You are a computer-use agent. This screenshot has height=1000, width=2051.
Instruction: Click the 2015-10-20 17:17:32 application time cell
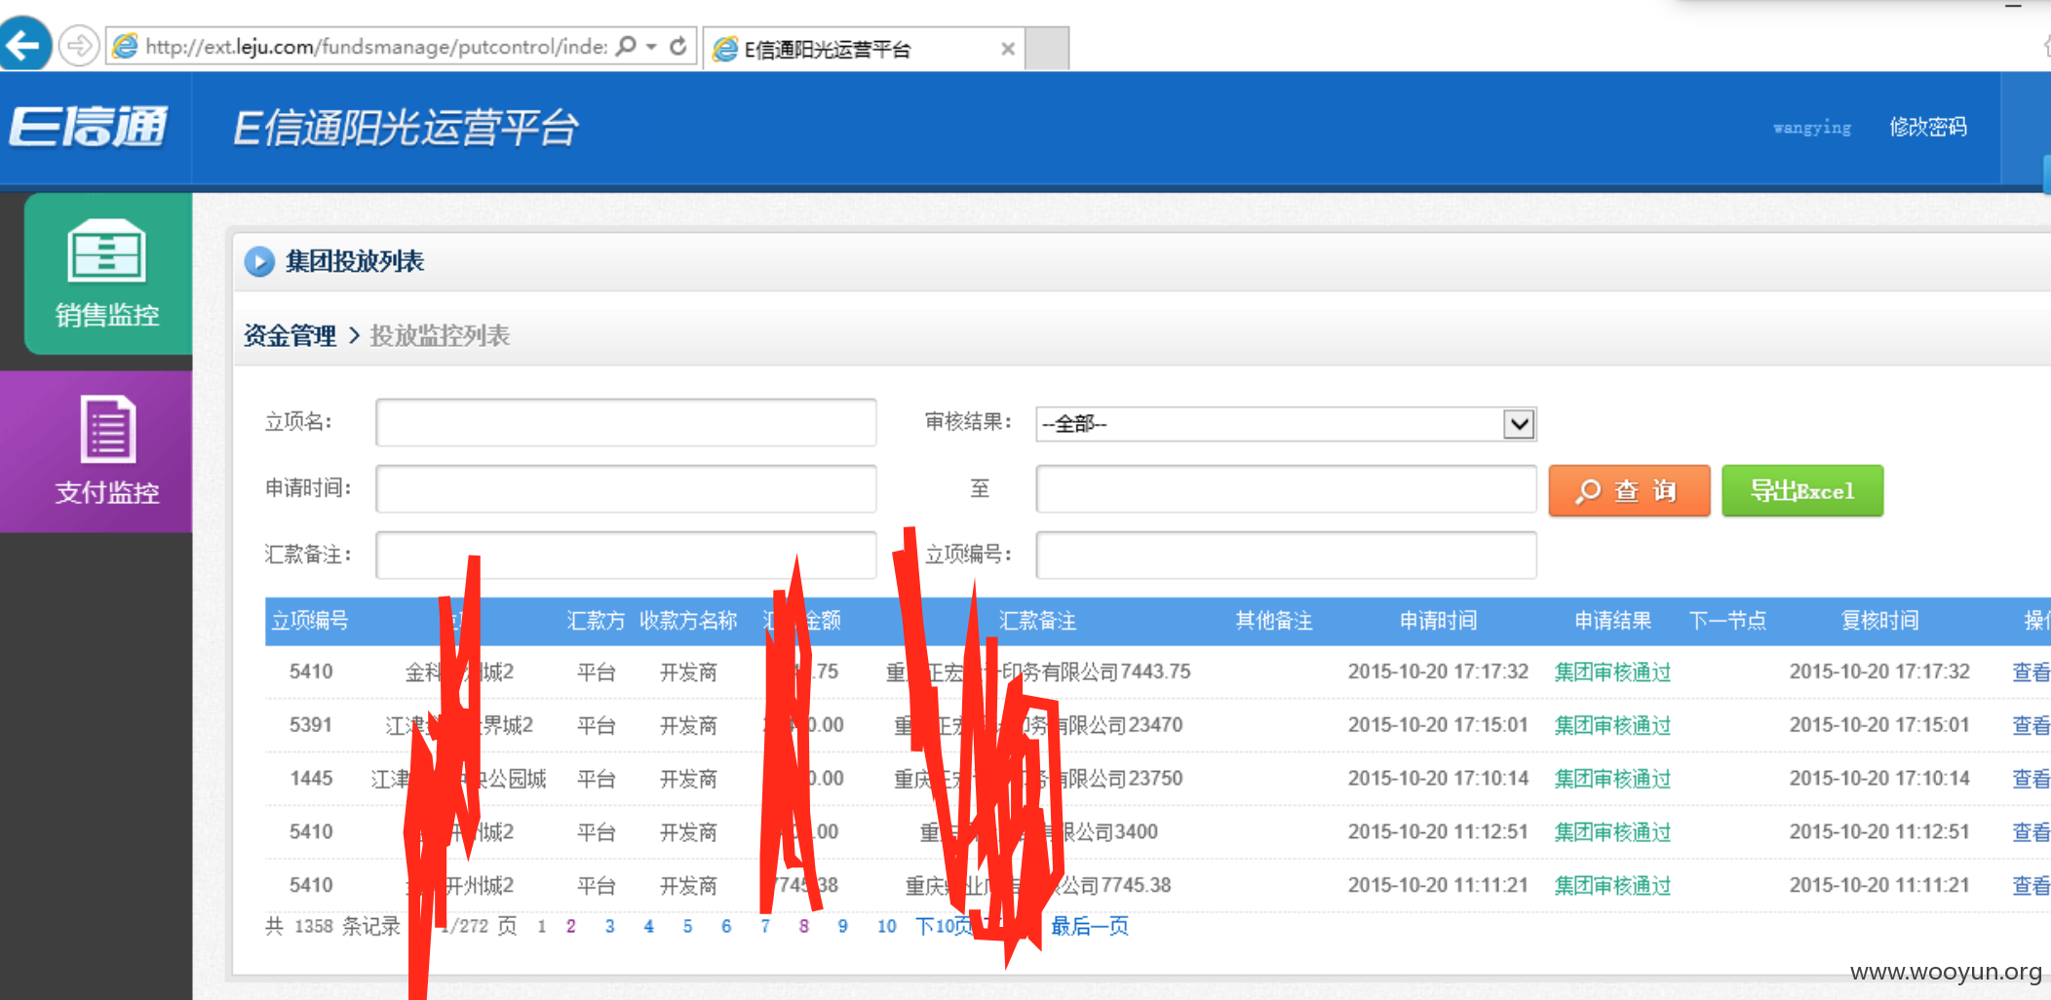coord(1438,672)
